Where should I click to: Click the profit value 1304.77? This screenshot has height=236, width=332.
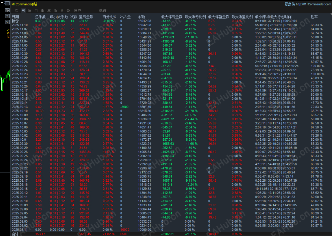[85, 119]
